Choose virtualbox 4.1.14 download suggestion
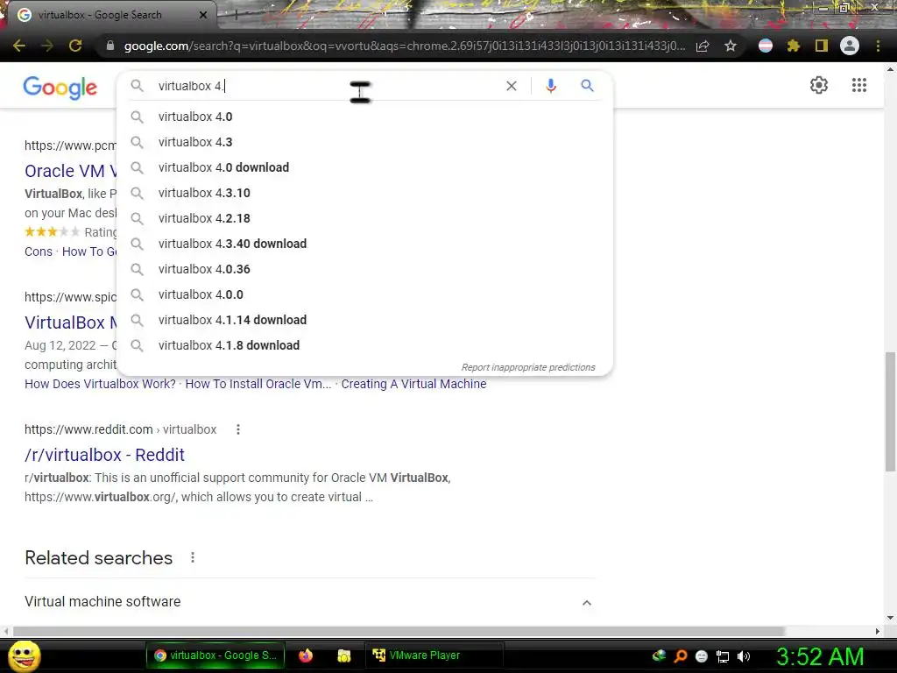Image resolution: width=897 pixels, height=673 pixels. pyautogui.click(x=365, y=320)
